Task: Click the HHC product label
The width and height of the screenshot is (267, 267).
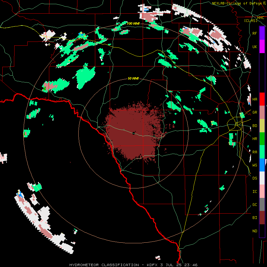Action: [x=261, y=18]
